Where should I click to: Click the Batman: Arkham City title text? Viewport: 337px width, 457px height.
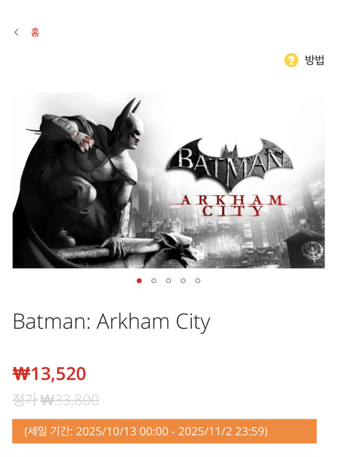(111, 322)
